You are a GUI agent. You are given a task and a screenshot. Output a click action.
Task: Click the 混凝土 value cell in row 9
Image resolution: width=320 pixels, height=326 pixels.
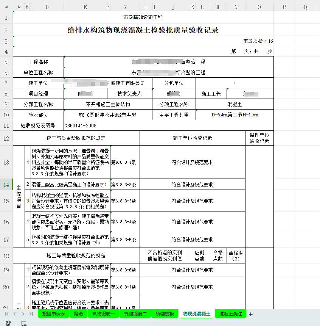pos(235,104)
